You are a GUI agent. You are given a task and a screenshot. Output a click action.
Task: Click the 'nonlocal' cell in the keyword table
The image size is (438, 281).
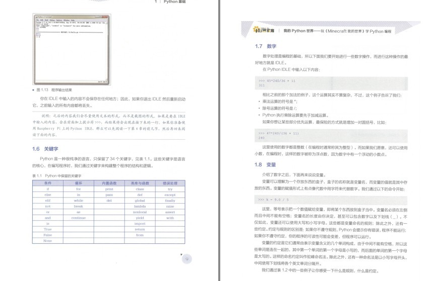(140, 212)
